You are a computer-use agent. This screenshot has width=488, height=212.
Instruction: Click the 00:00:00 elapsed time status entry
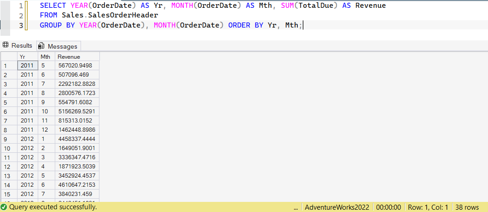click(x=389, y=207)
